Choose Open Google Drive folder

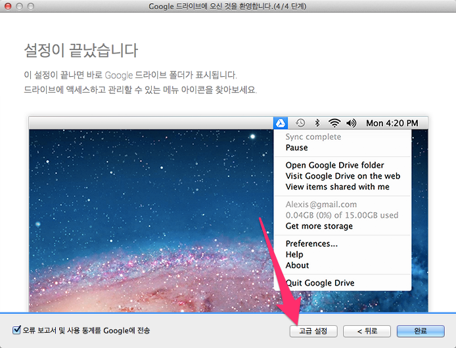click(334, 165)
